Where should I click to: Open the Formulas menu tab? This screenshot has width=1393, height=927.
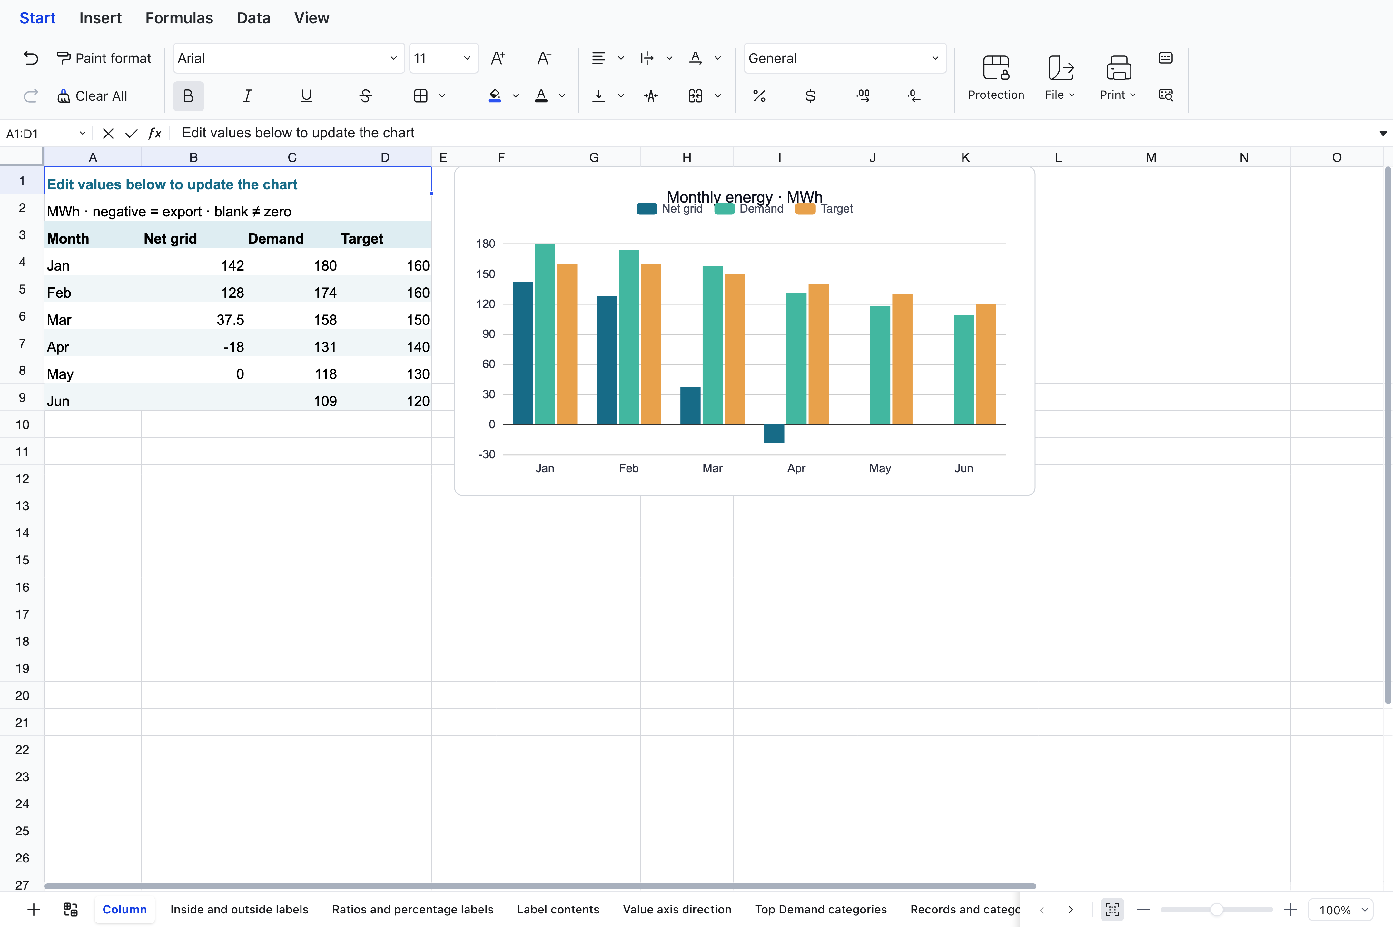(179, 18)
